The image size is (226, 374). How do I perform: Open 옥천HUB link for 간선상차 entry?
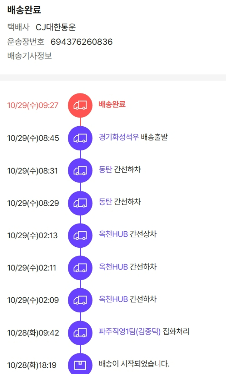pyautogui.click(x=113, y=234)
